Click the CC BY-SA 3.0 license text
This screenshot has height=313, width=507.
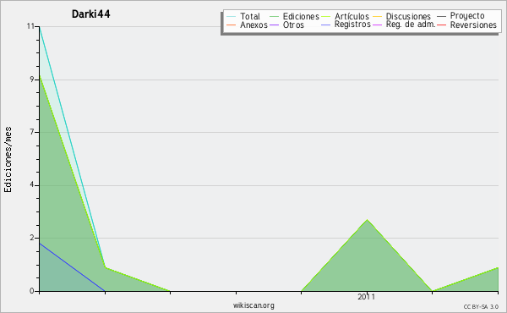(481, 306)
